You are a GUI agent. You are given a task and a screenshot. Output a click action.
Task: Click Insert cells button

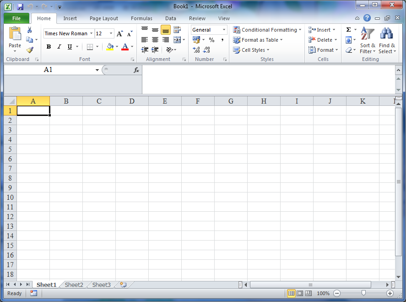(322, 30)
